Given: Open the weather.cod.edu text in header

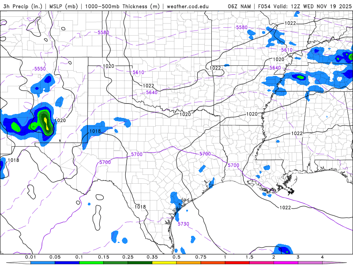Looking at the screenshot, I should click(188, 6).
